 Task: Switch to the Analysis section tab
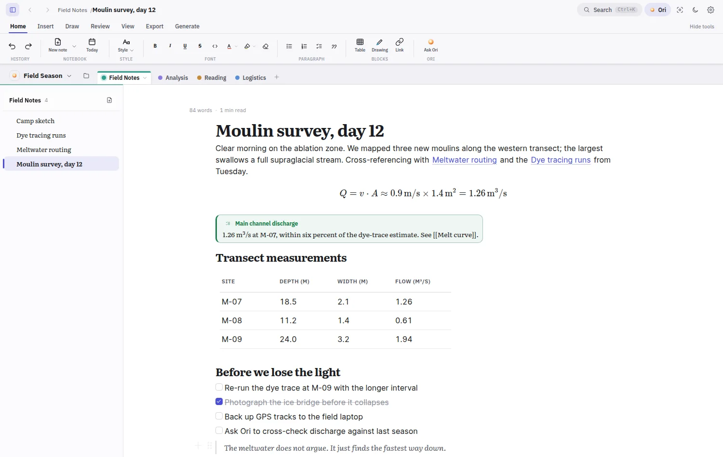pos(173,77)
